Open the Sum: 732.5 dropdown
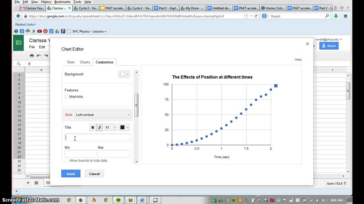The height and width of the screenshot is (204, 364). coord(336,183)
